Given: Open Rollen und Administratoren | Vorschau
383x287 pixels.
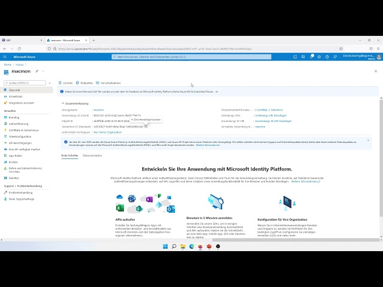Looking at the screenshot, I should [26, 170].
